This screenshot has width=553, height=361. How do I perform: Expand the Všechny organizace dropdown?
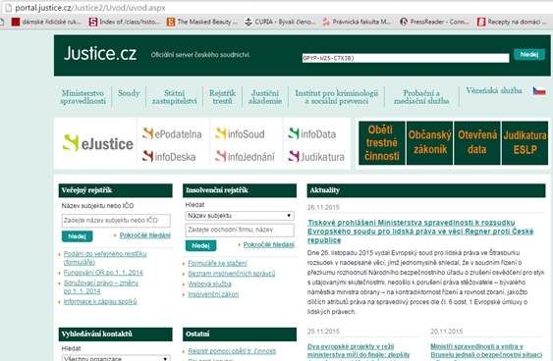(x=116, y=358)
